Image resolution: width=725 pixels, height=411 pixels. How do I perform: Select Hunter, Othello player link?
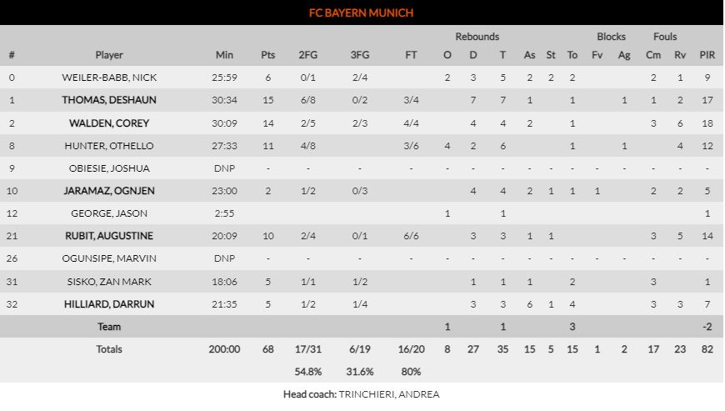coord(109,146)
